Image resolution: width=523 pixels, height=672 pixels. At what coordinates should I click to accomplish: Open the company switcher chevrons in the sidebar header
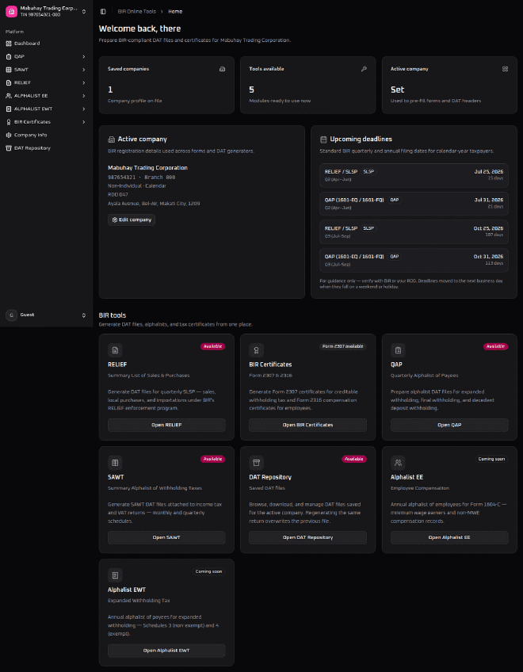pos(84,12)
